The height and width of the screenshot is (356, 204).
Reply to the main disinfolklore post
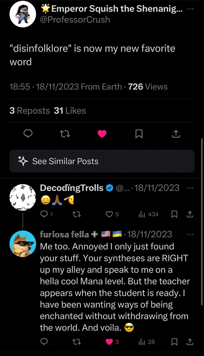(28, 134)
